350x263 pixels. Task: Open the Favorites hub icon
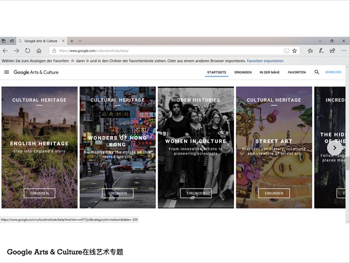pos(310,51)
